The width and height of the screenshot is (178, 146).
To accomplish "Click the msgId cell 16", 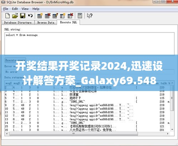I will point(6,130).
